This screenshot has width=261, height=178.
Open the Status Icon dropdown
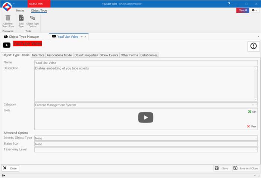[256, 144]
